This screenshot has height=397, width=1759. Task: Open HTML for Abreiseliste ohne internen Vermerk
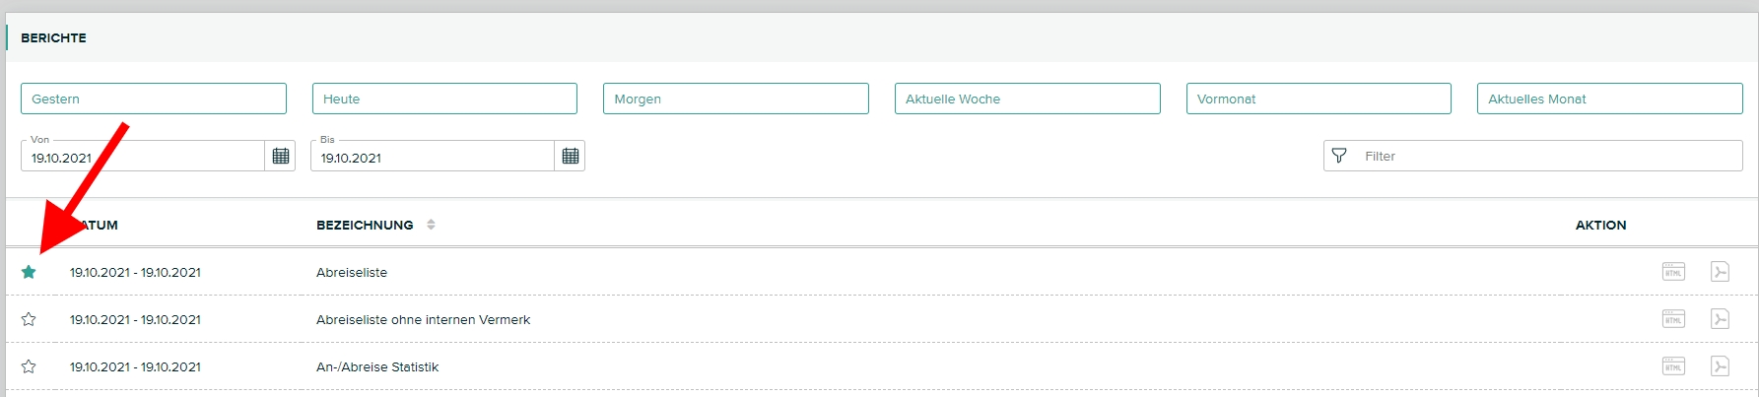click(1673, 319)
